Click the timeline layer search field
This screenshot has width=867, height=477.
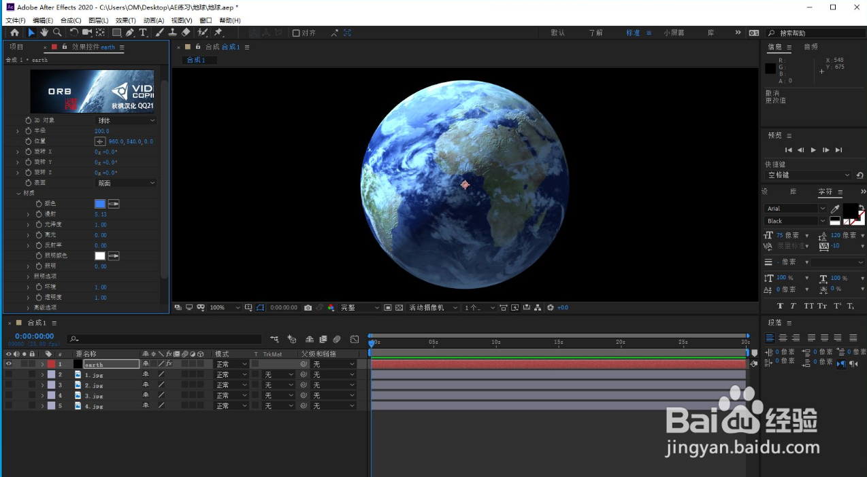click(x=163, y=339)
